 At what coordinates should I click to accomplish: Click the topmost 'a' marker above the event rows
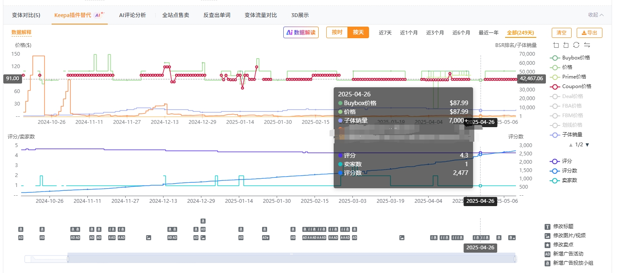coord(203,221)
